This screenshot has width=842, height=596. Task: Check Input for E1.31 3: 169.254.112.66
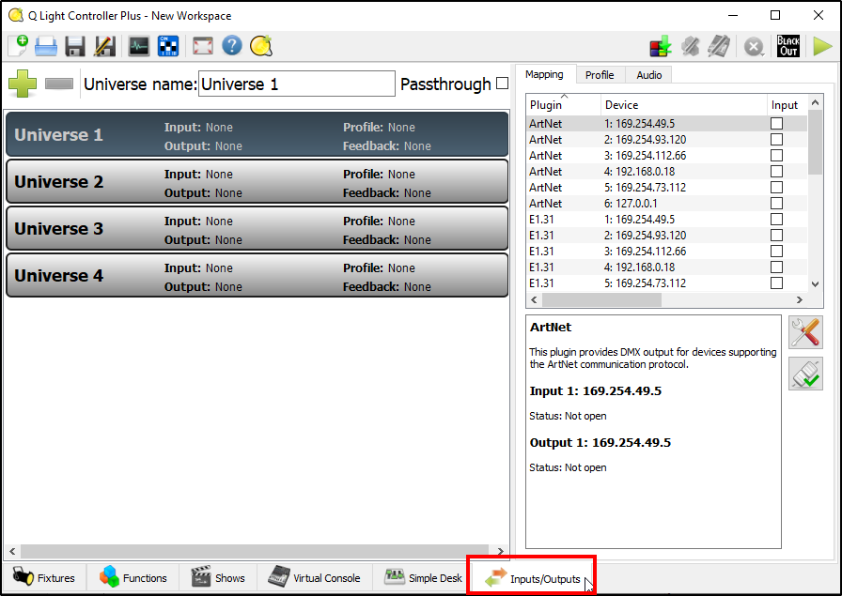(776, 251)
